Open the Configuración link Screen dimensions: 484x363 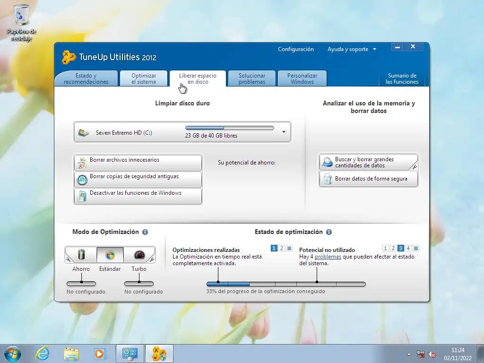point(296,49)
